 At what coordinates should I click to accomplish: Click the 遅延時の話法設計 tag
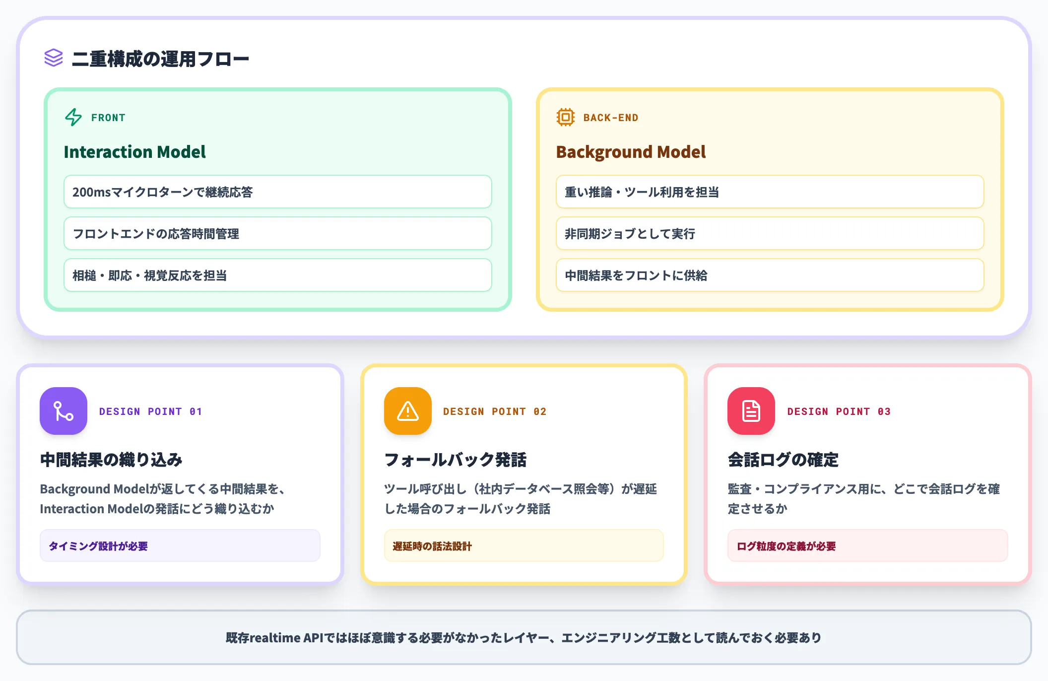pyautogui.click(x=524, y=545)
